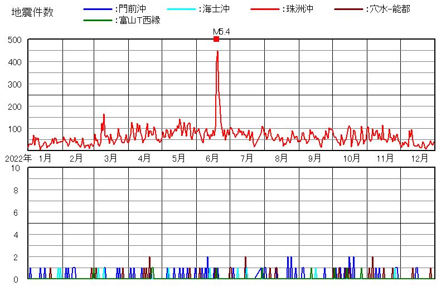This screenshot has height=301, width=446.
Task: Click the 4 value on lower chart axis
Action: coord(16,235)
